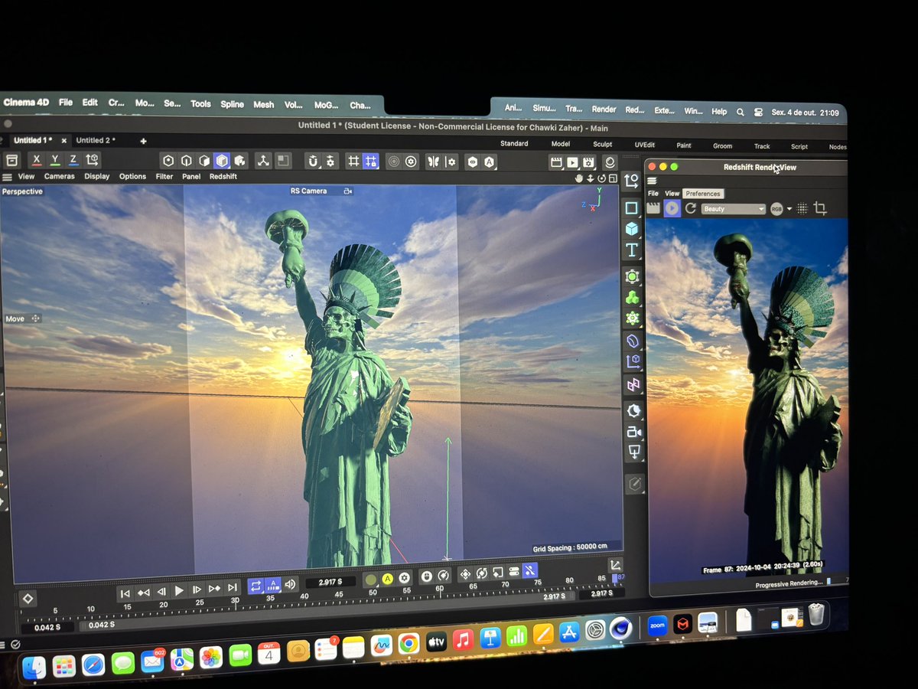Add a Rectangle spline from the right palette
Screen dimensions: 918x689
(x=631, y=208)
